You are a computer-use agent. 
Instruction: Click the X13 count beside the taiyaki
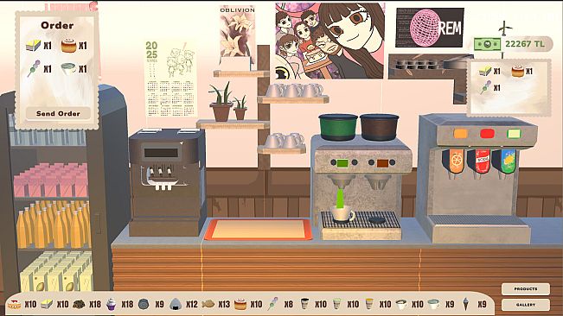(x=224, y=305)
